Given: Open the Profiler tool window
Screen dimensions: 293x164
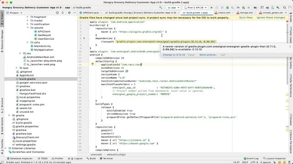Looking at the screenshot, I should pos(57,159).
